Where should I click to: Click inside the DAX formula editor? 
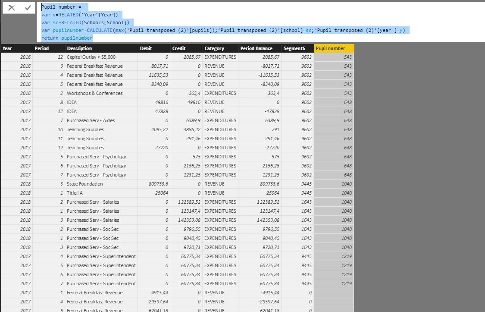pyautogui.click(x=260, y=22)
